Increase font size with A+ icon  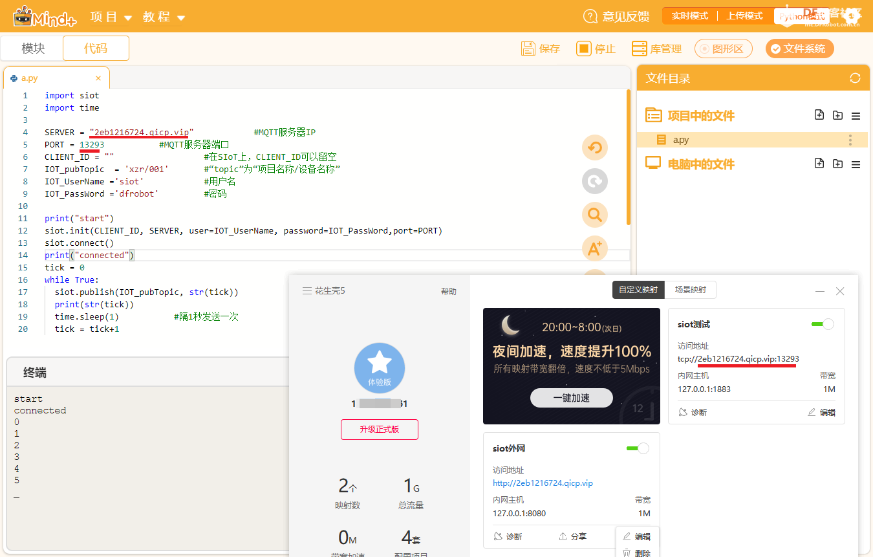[594, 248]
